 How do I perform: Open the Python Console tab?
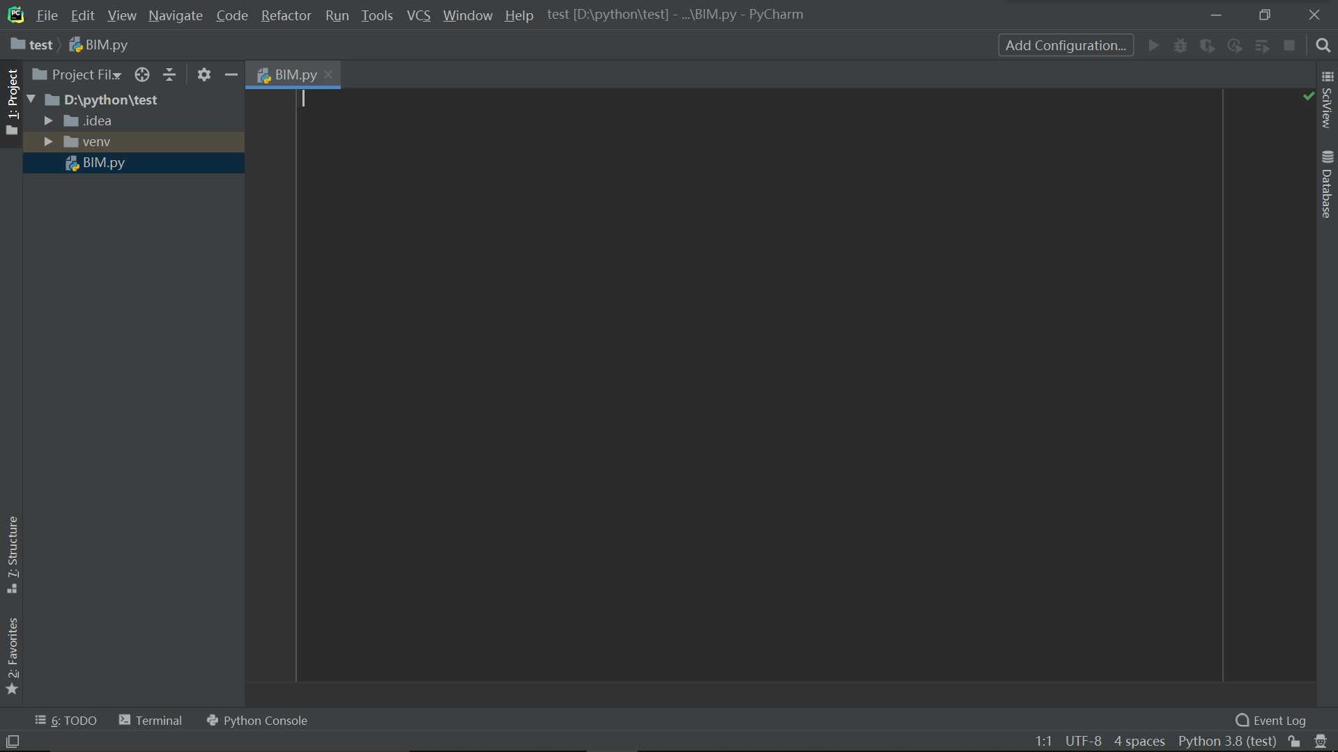pyautogui.click(x=257, y=721)
